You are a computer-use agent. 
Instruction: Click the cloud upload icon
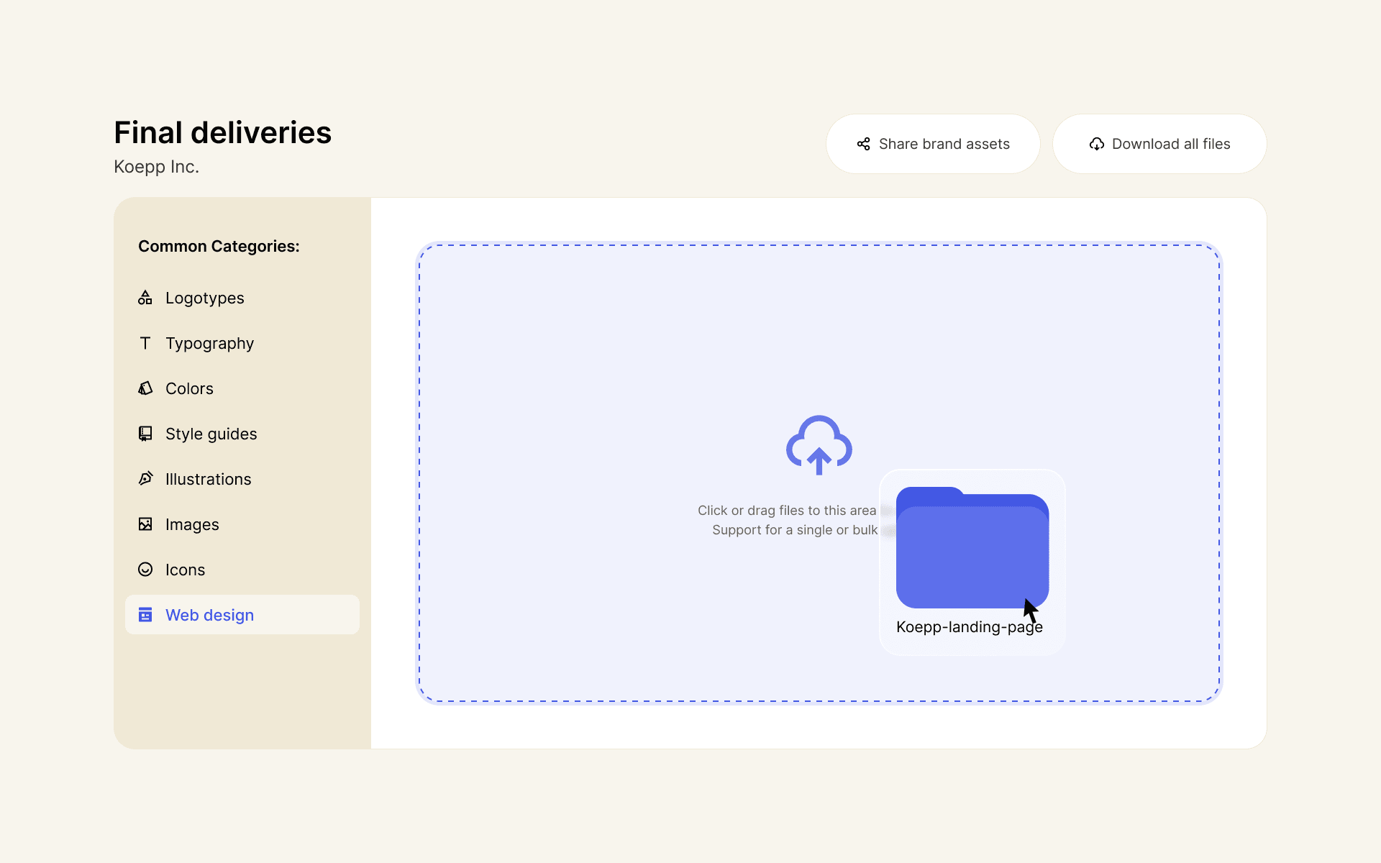[x=819, y=445]
